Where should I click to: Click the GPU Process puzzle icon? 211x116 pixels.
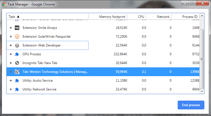[x=17, y=54]
